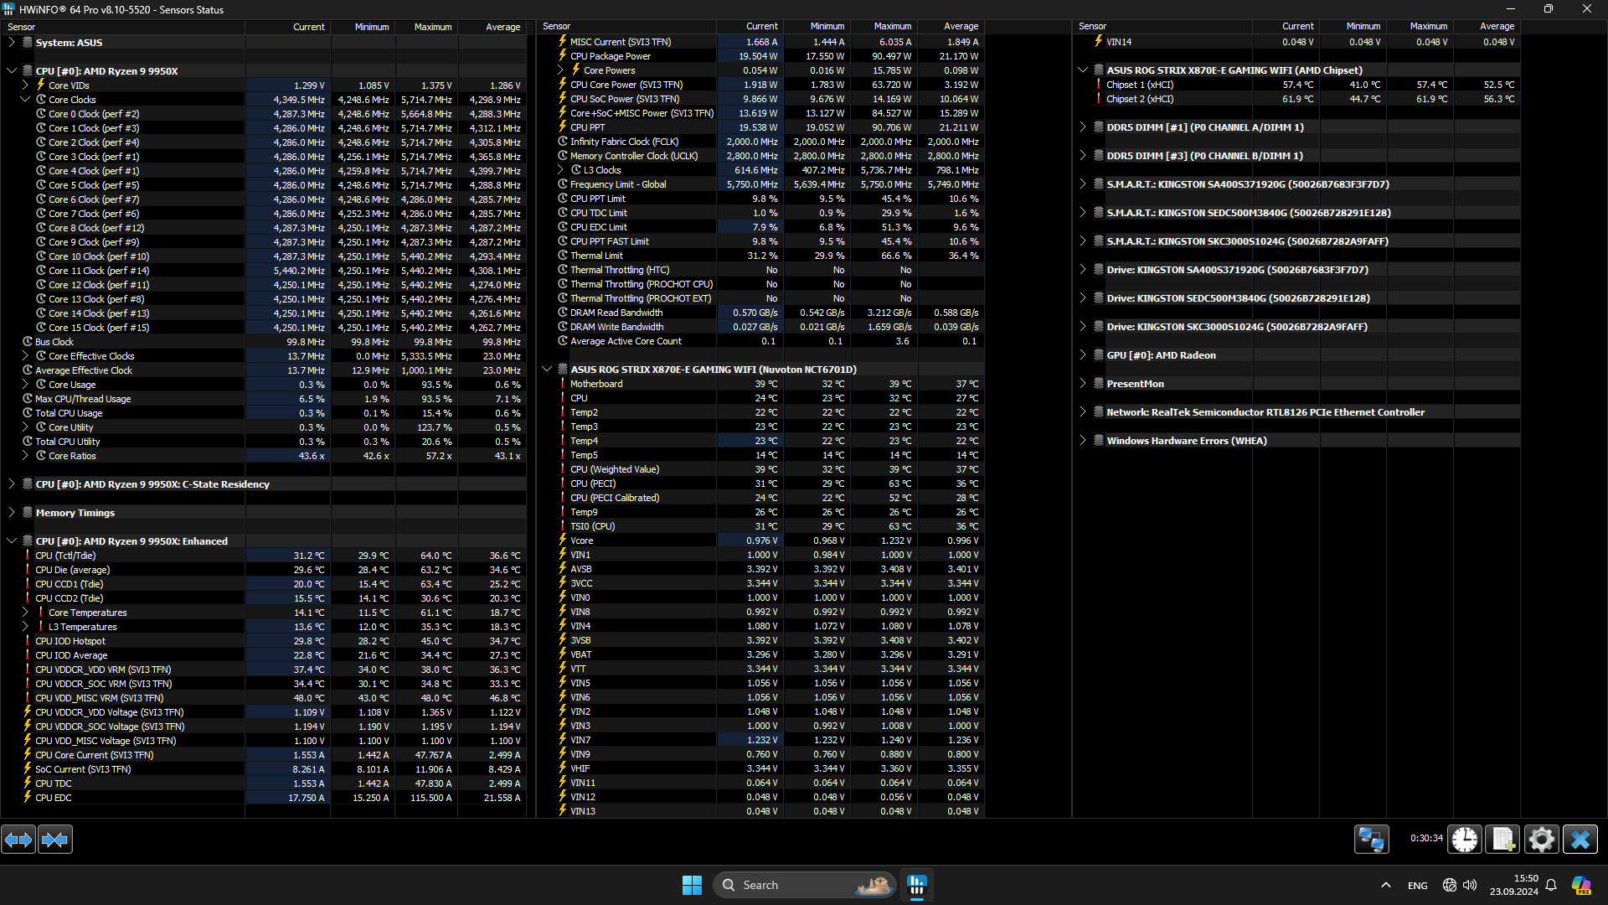Expand the Memory Timings section
Viewport: 1608px width, 905px height.
pyautogui.click(x=12, y=513)
